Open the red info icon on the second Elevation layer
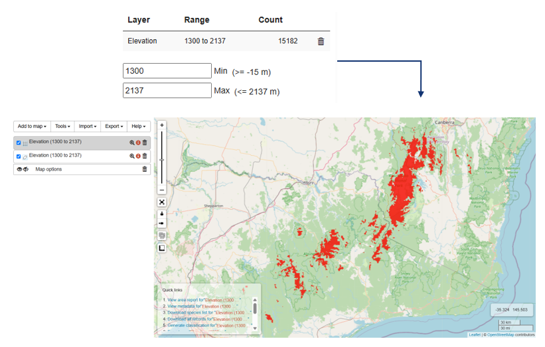 (x=138, y=156)
